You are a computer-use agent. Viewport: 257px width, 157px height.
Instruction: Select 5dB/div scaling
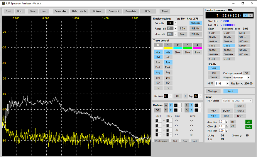tap(195, 28)
